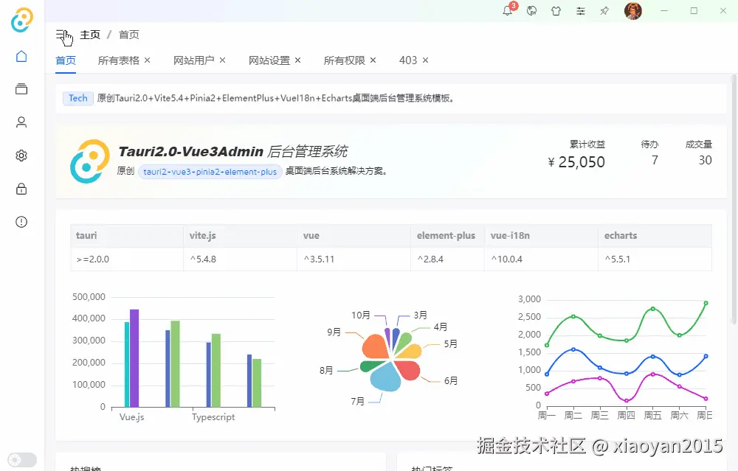Screen dimensions: 738x471
Task: Switch to the 403 tab
Action: (408, 60)
